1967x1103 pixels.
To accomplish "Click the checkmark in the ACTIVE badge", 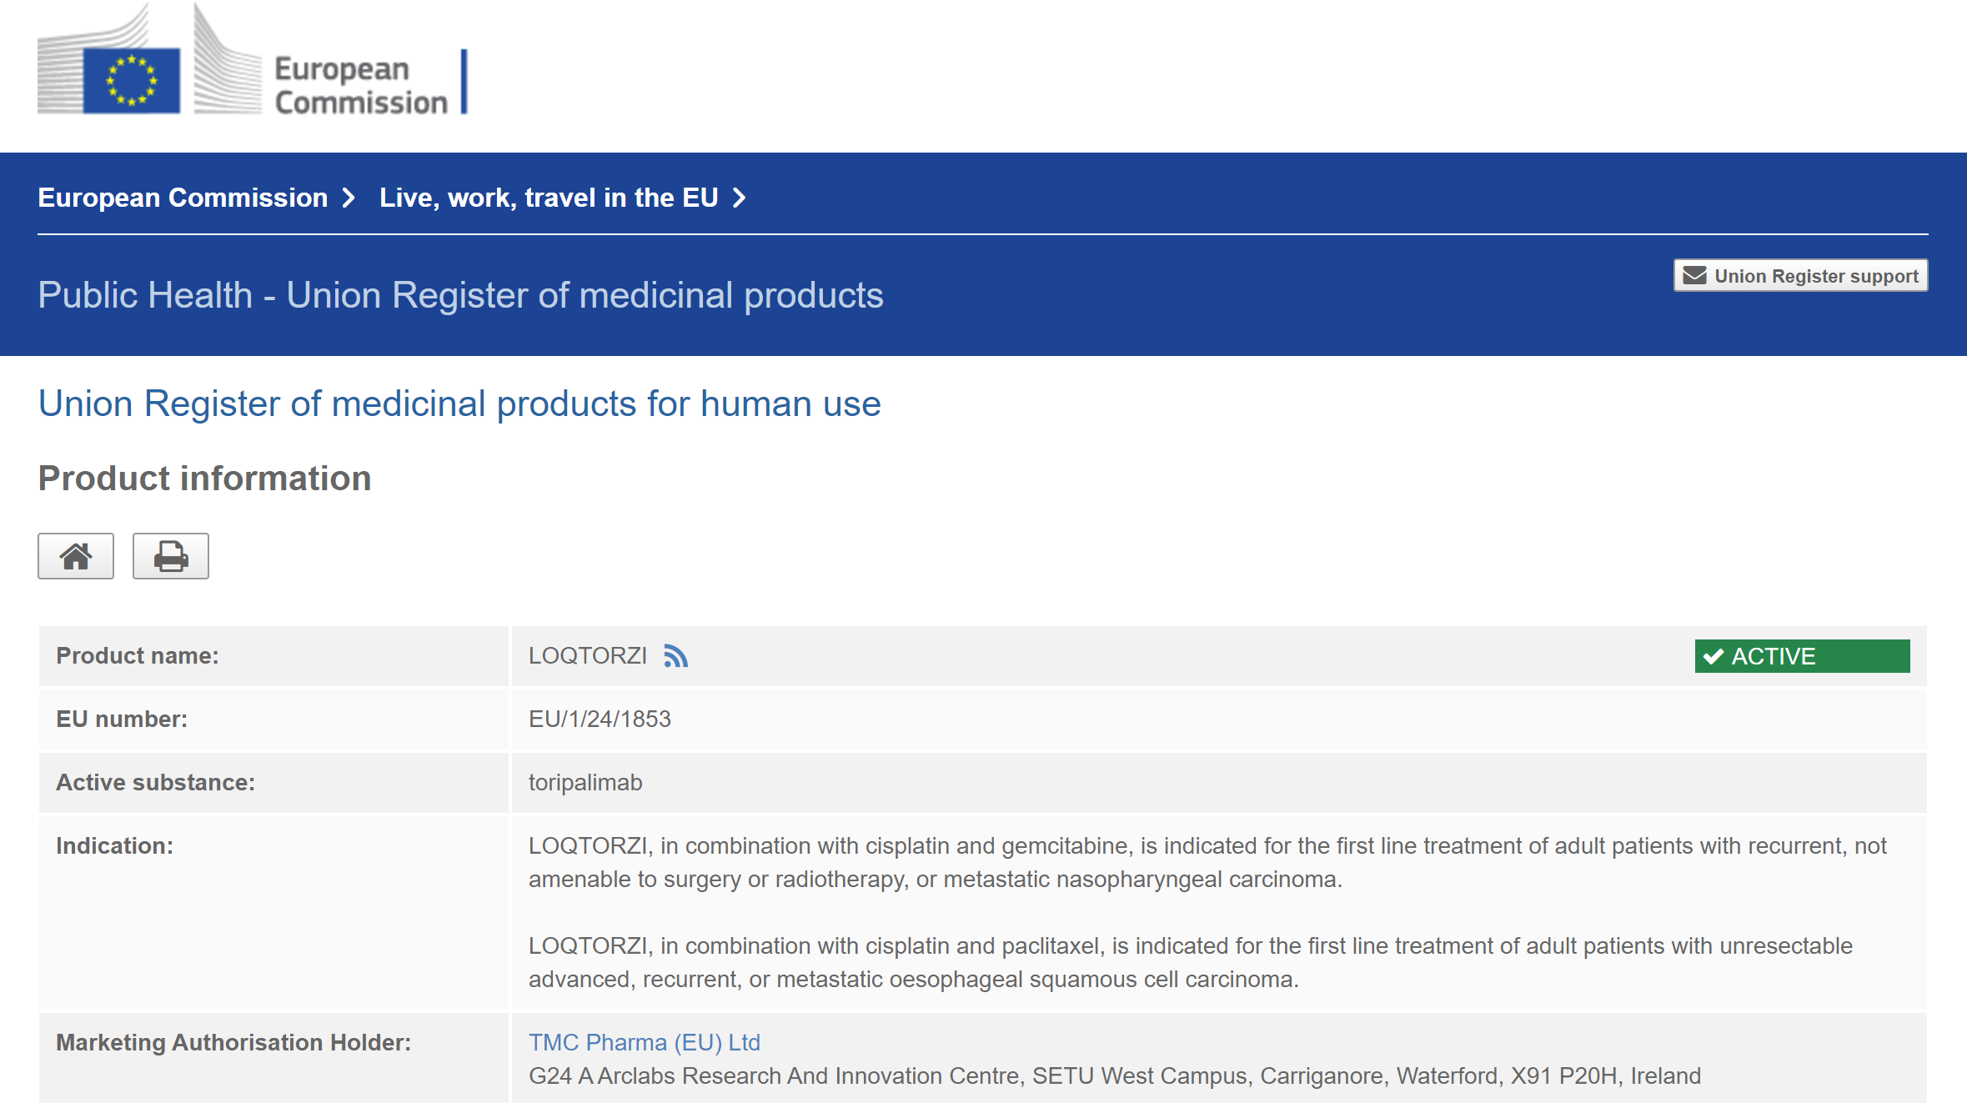I will pyautogui.click(x=1714, y=657).
